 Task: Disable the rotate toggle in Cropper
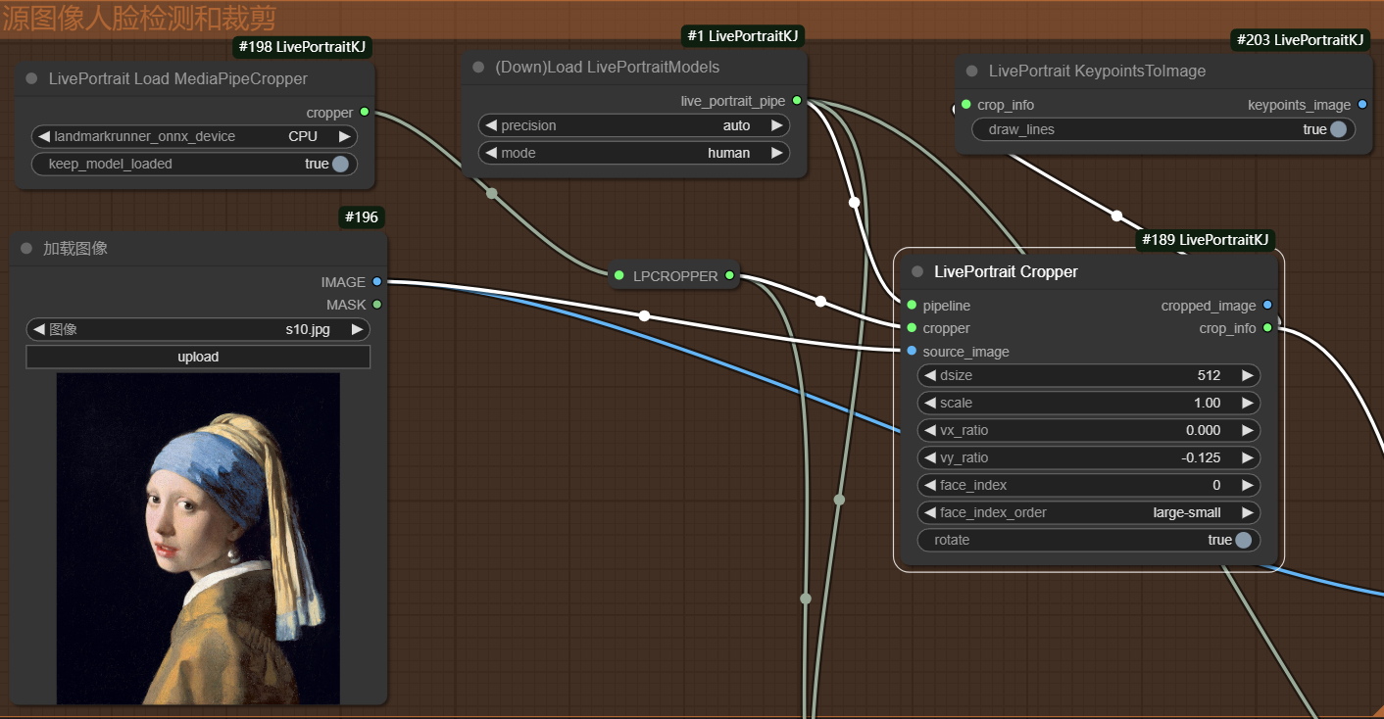(x=1243, y=540)
